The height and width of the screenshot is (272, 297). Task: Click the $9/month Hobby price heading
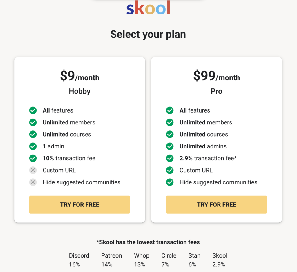click(x=80, y=76)
